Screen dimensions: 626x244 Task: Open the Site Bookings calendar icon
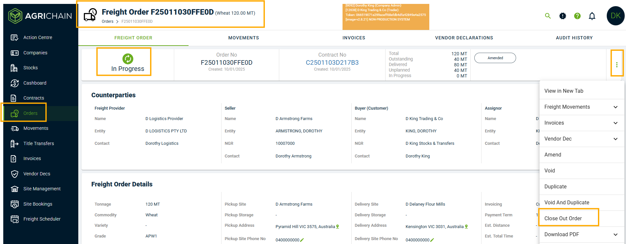click(x=14, y=204)
